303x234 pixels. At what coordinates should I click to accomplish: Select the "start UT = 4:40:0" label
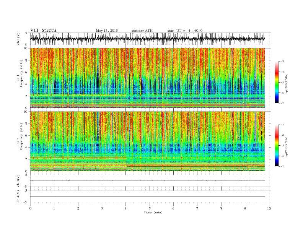pyautogui.click(x=185, y=31)
